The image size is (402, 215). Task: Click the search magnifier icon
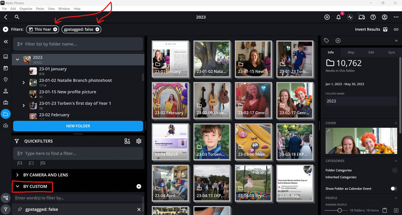click(17, 17)
